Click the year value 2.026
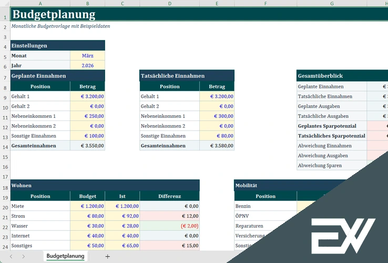The image size is (388, 263). [88, 66]
